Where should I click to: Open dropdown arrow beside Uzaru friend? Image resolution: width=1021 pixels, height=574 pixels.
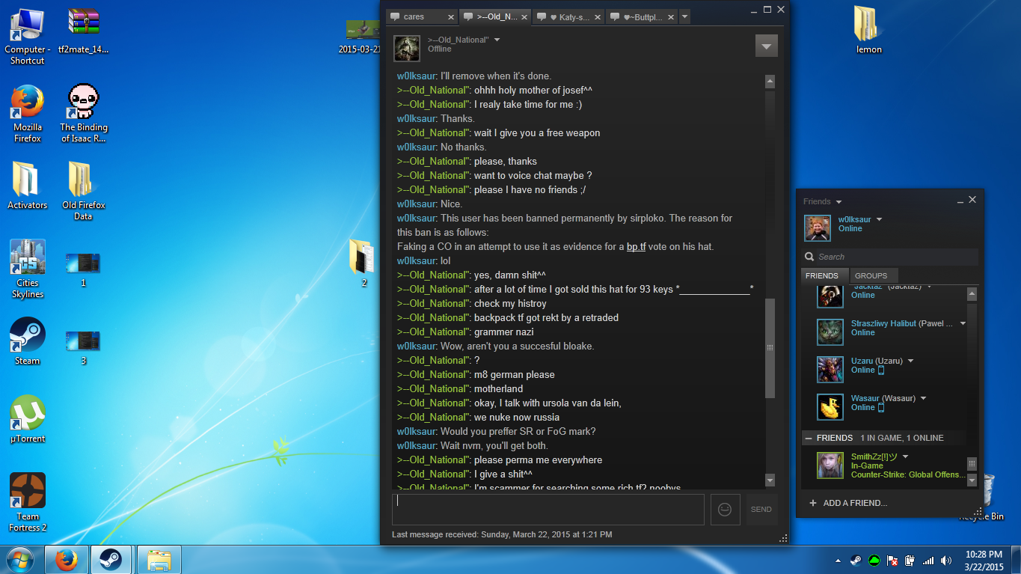pyautogui.click(x=910, y=361)
